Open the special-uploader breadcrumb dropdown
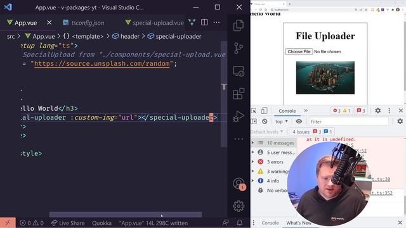The height and width of the screenshot is (228, 406). (174, 37)
